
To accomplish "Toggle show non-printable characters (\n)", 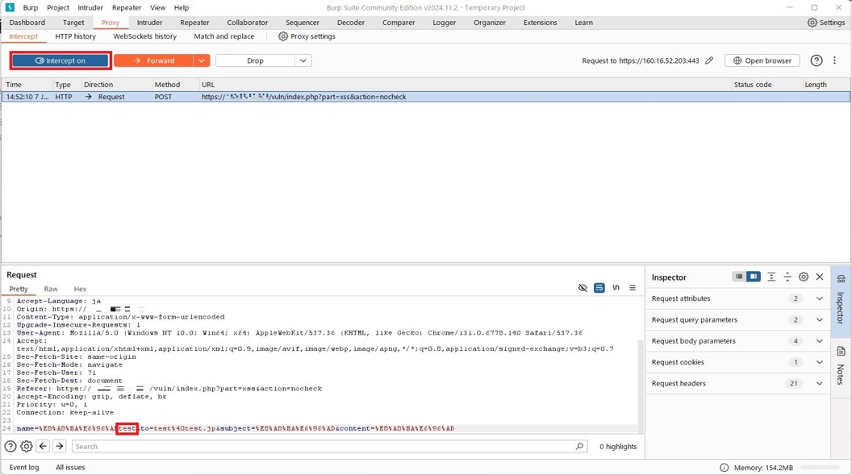I will pyautogui.click(x=616, y=288).
